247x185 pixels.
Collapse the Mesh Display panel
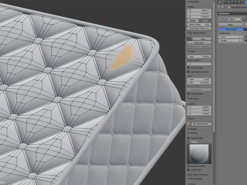point(188,179)
